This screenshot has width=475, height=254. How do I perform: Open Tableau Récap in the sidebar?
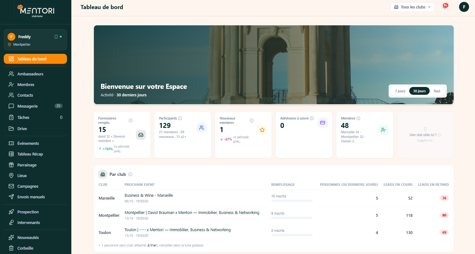pos(35,154)
